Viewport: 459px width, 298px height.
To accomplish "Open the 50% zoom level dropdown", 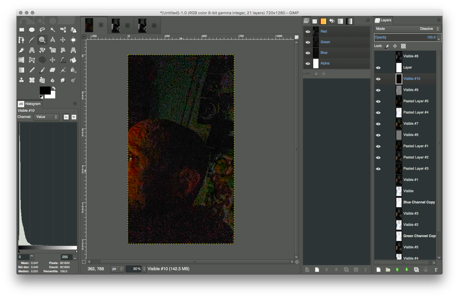I will [144, 269].
